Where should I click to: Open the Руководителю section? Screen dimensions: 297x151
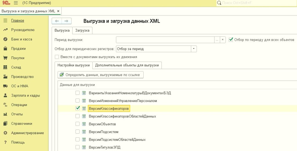coord(23,30)
